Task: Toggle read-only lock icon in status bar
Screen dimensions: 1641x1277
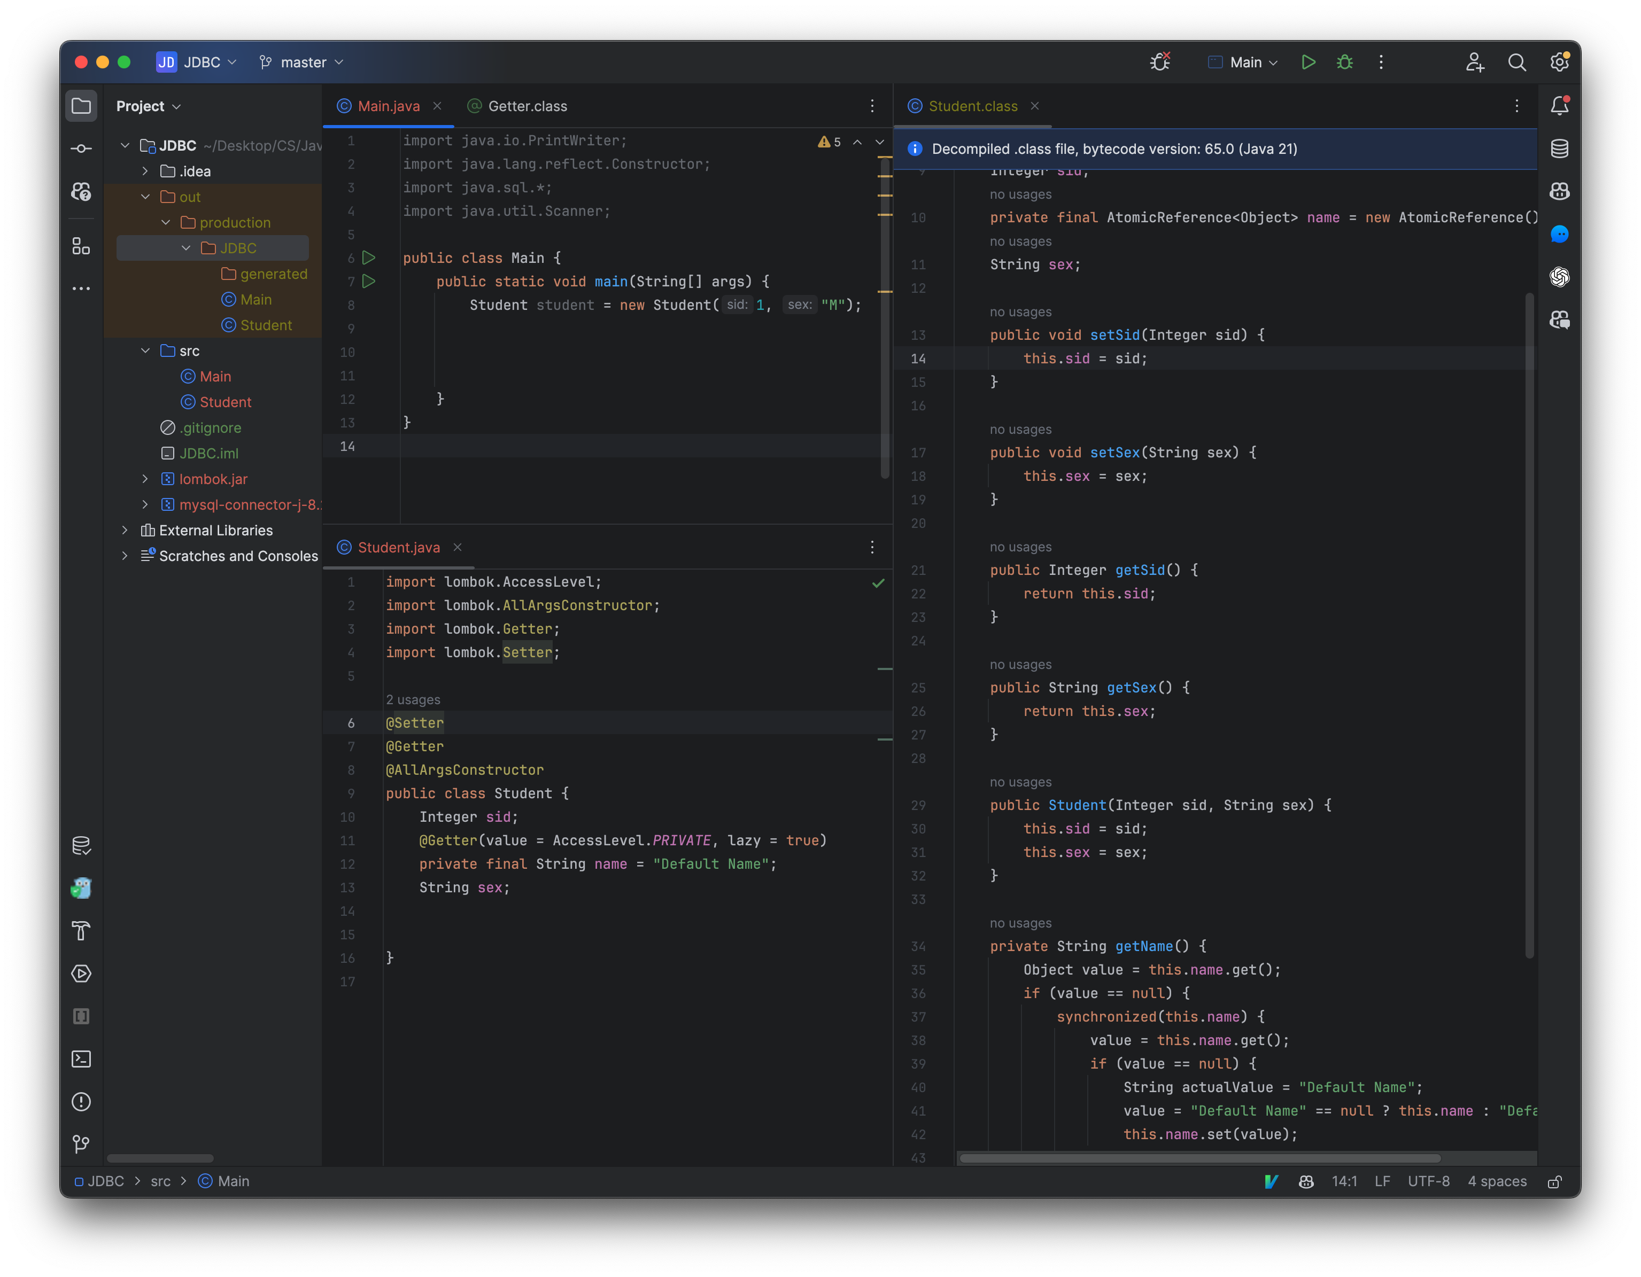Action: (x=1554, y=1181)
